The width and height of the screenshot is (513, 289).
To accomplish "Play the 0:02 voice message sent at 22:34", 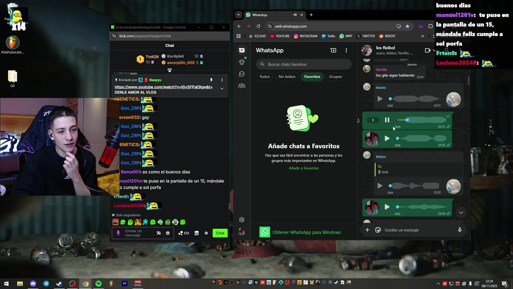I will (x=387, y=207).
